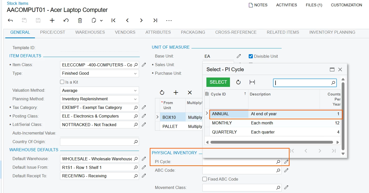
Task: Open the Type dropdown (Finished Good)
Action: (99, 73)
